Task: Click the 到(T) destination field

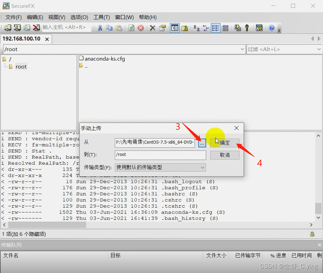Action: (x=160, y=155)
